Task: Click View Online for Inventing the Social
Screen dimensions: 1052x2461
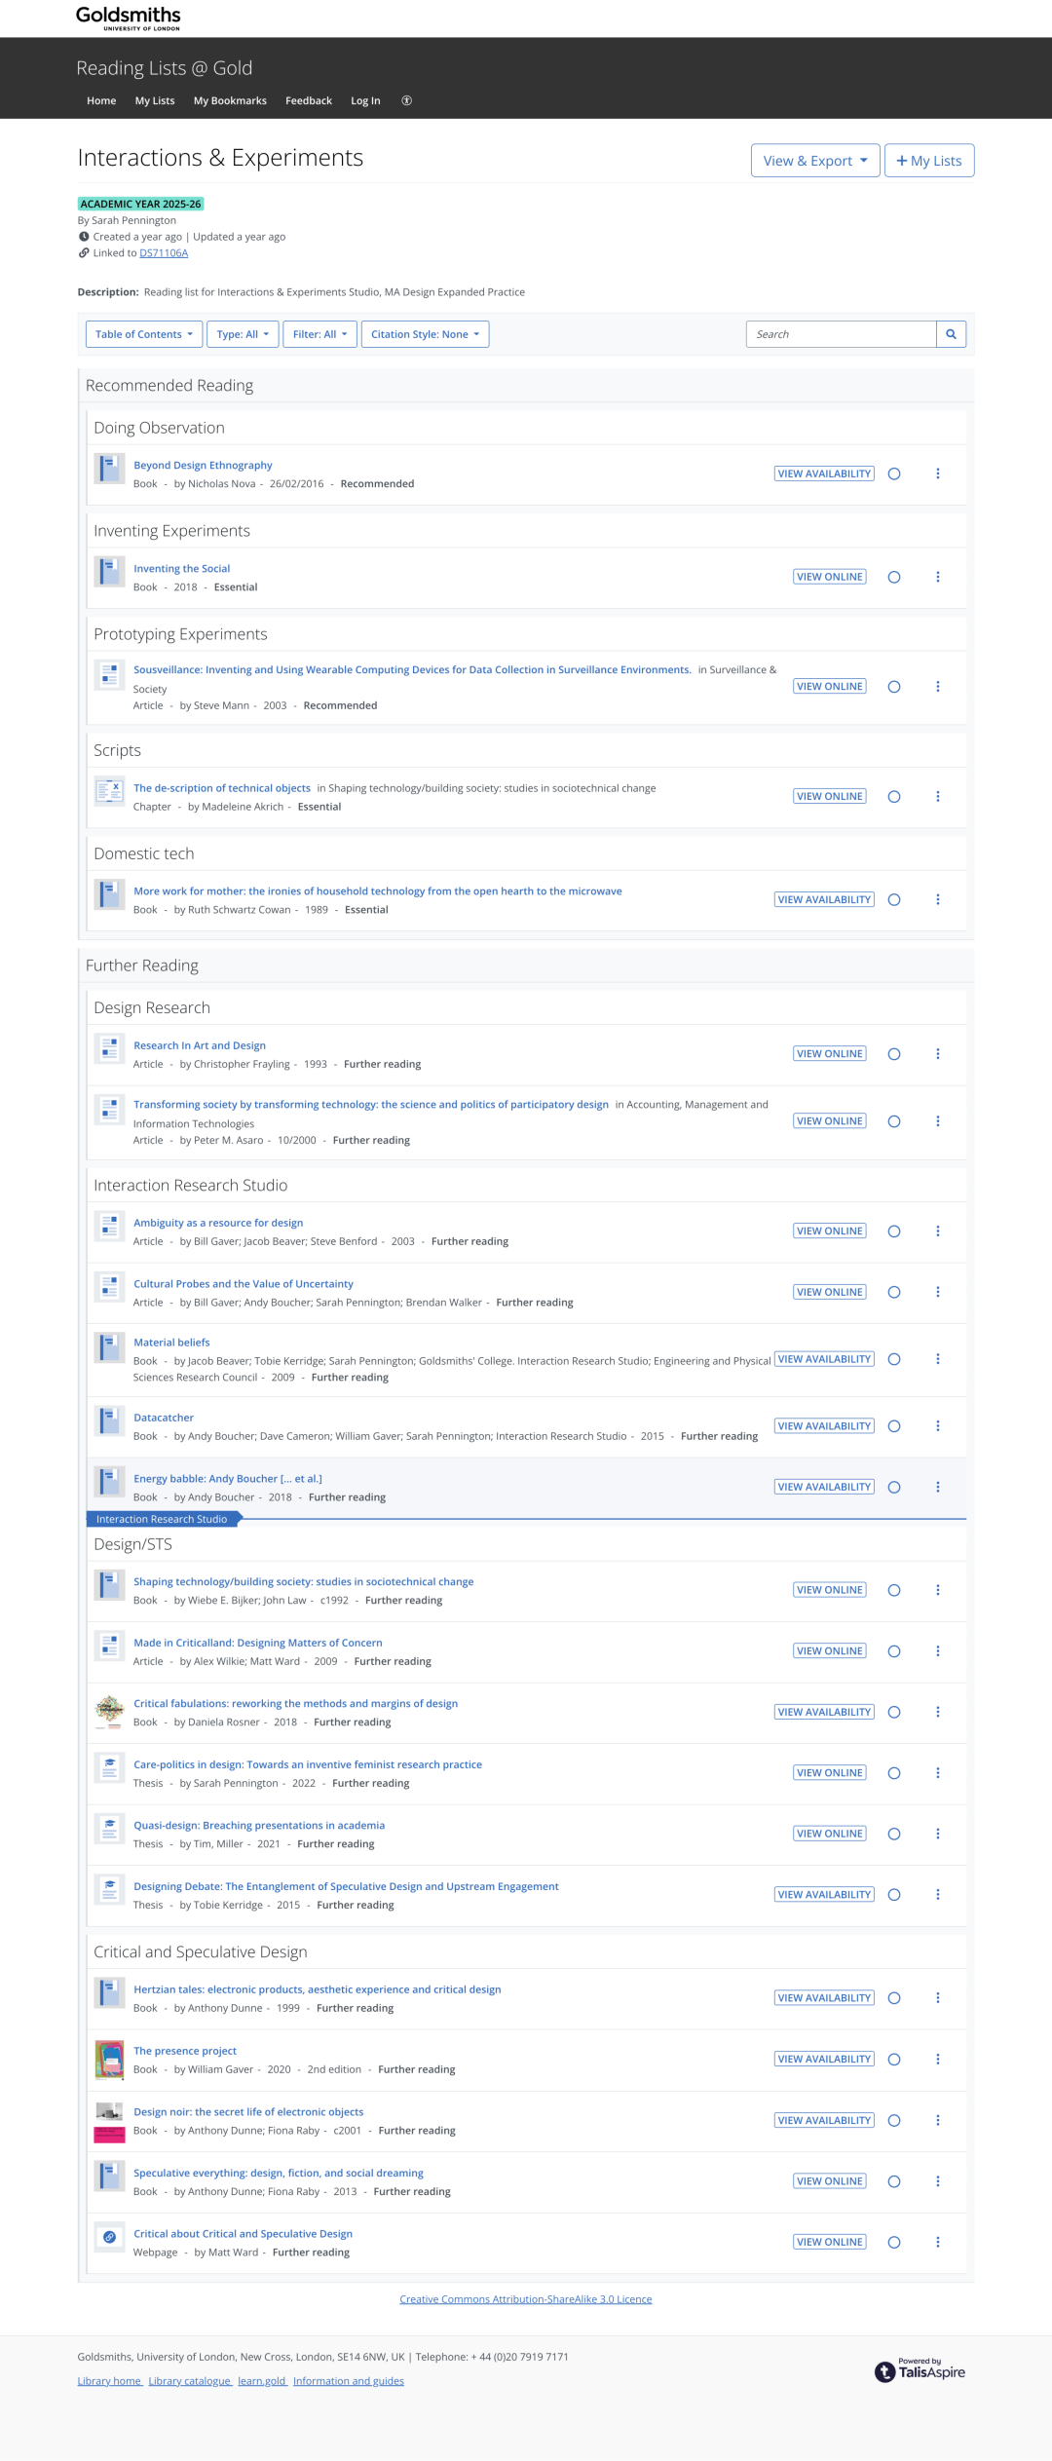Action: tap(830, 577)
